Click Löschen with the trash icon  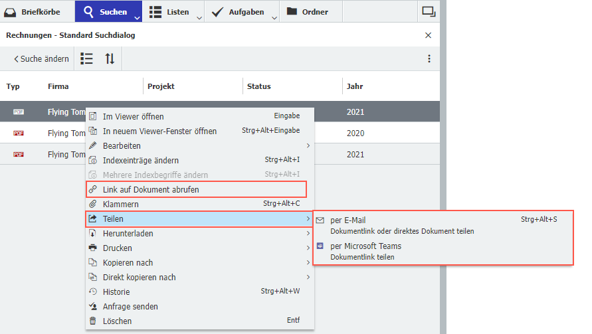click(117, 321)
